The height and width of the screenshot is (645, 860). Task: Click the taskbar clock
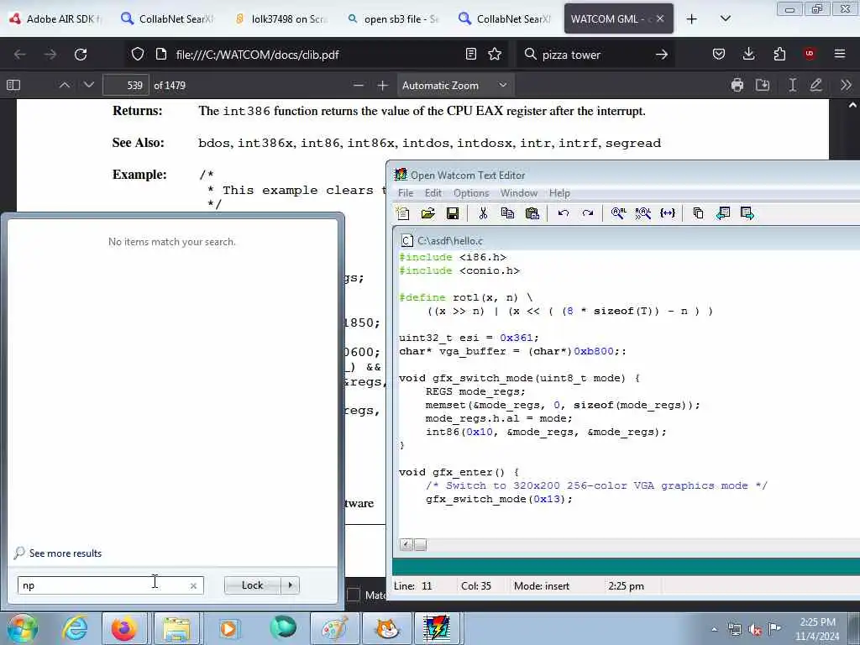tap(817, 629)
